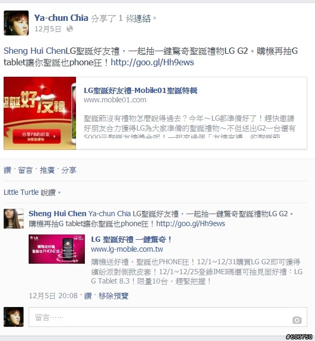Open the pink LG G2 preview image
The height and width of the screenshot is (341, 315).
57,249
